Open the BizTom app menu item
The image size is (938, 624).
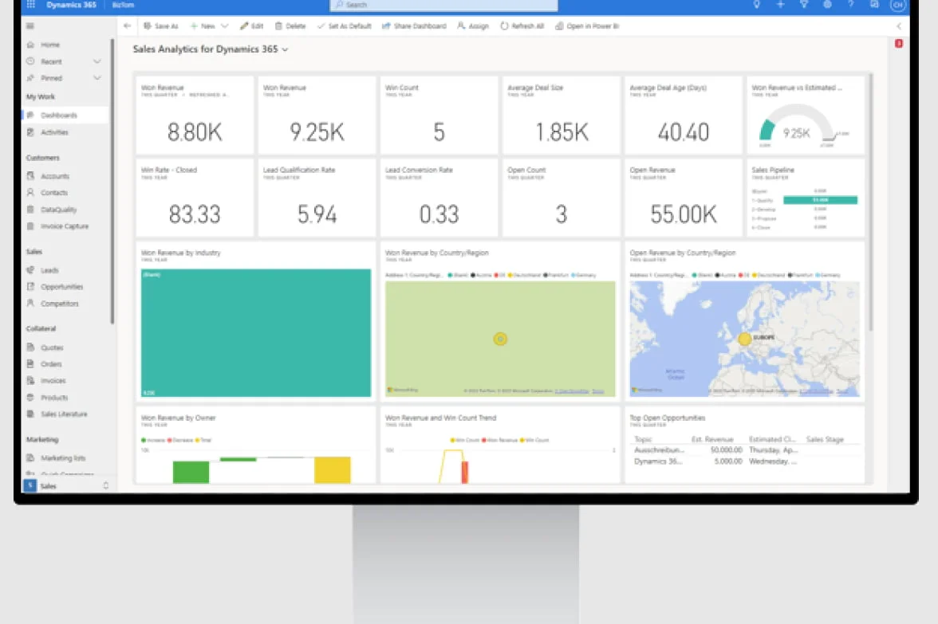123,6
